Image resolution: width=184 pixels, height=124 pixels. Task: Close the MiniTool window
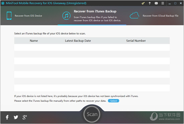pos(181,3)
